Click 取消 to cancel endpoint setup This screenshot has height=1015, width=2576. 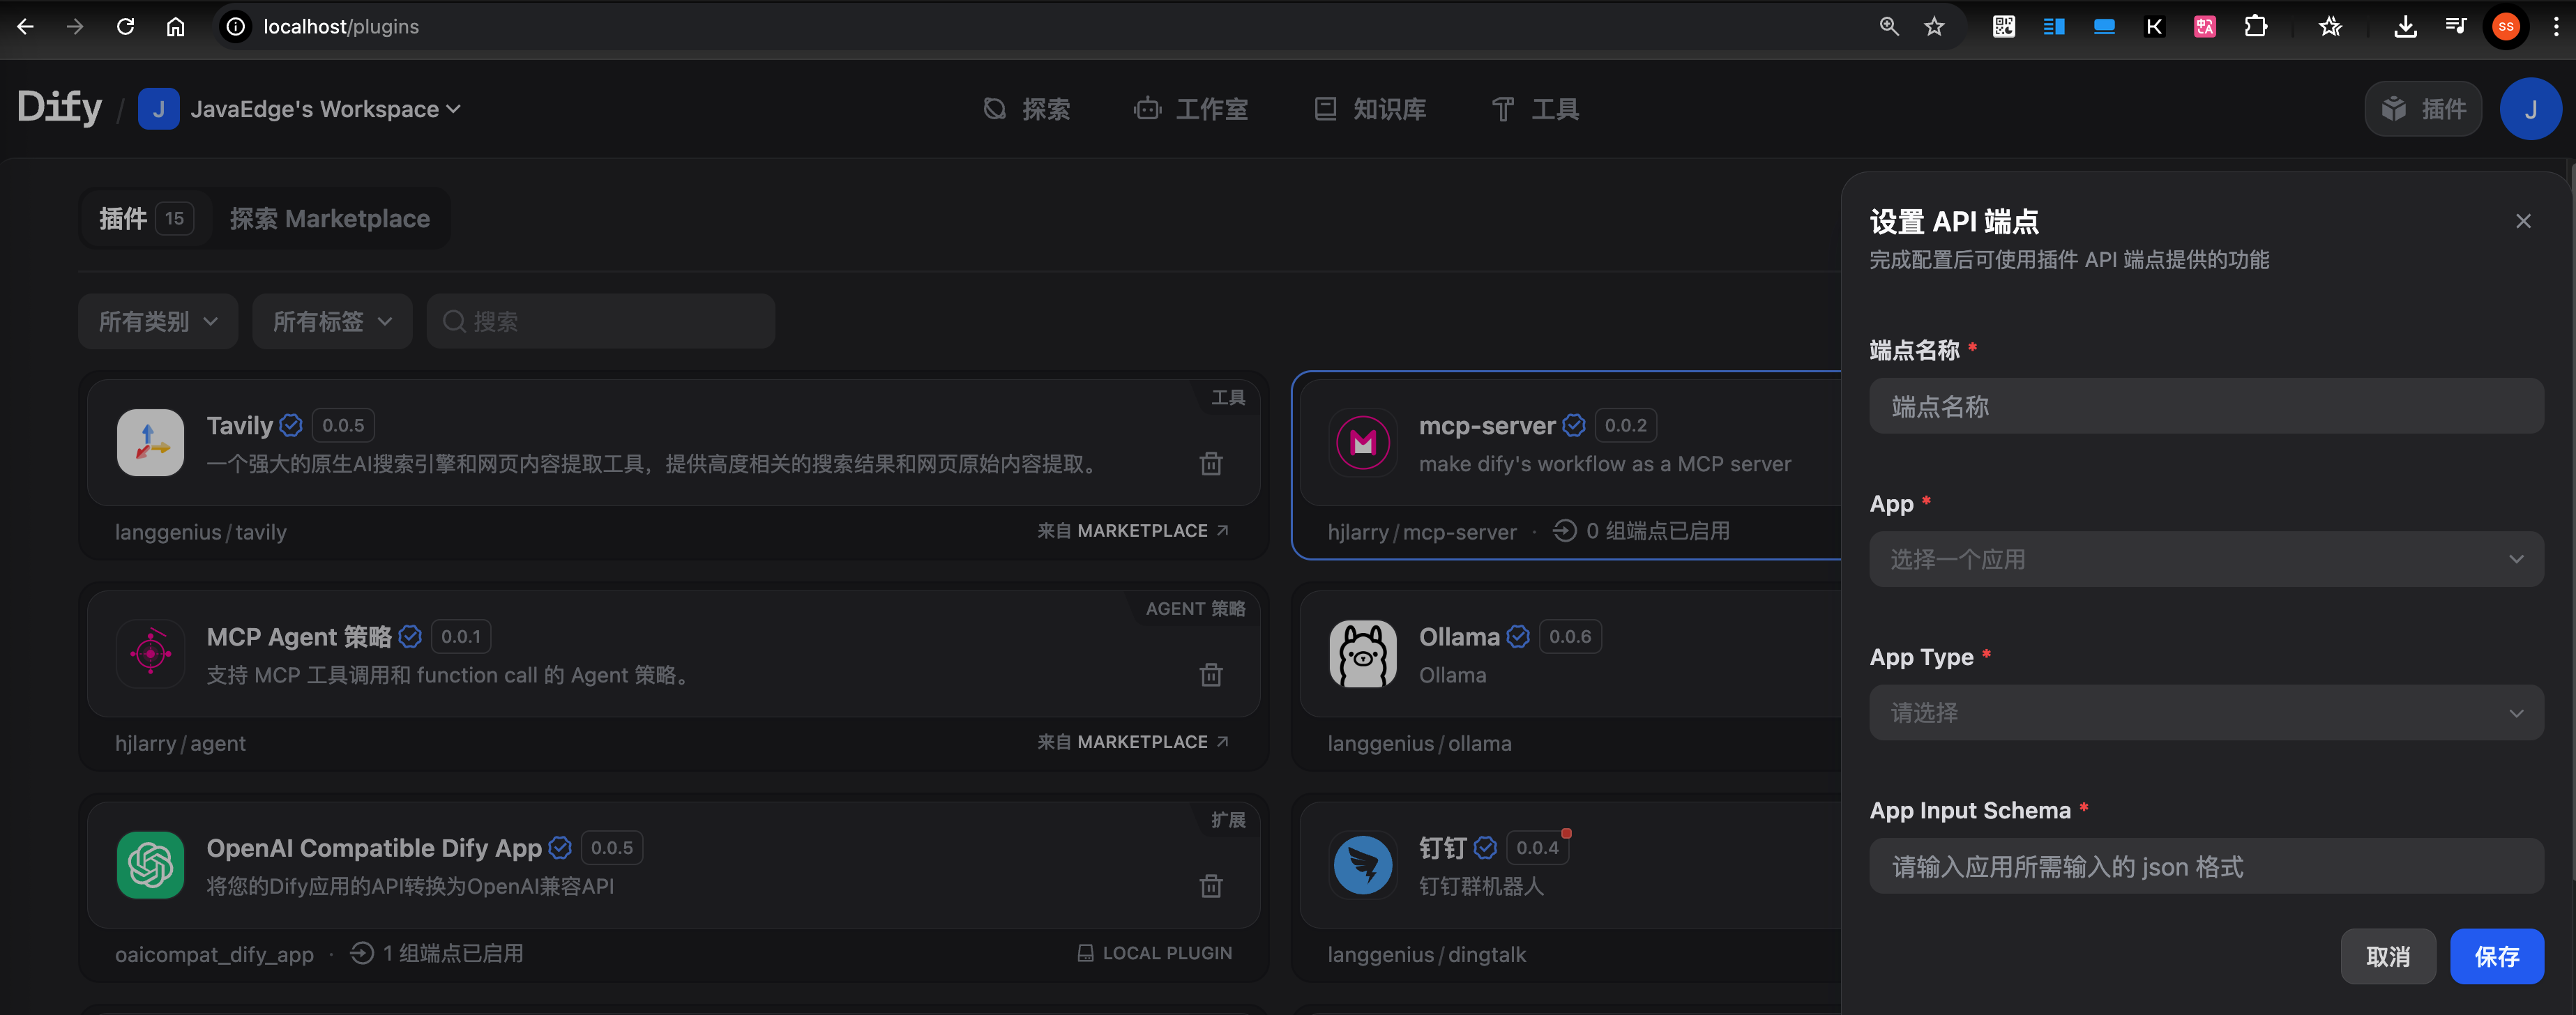2387,957
